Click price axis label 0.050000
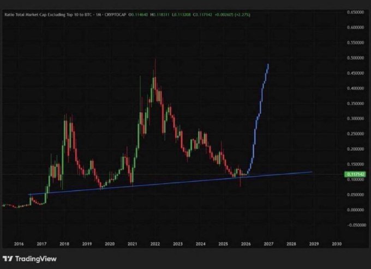This screenshot has width=371, height=269. 355,194
